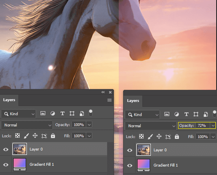Click Fill 100% field in right panel
Viewport: 217px width, 175px height.
pyautogui.click(x=203, y=137)
